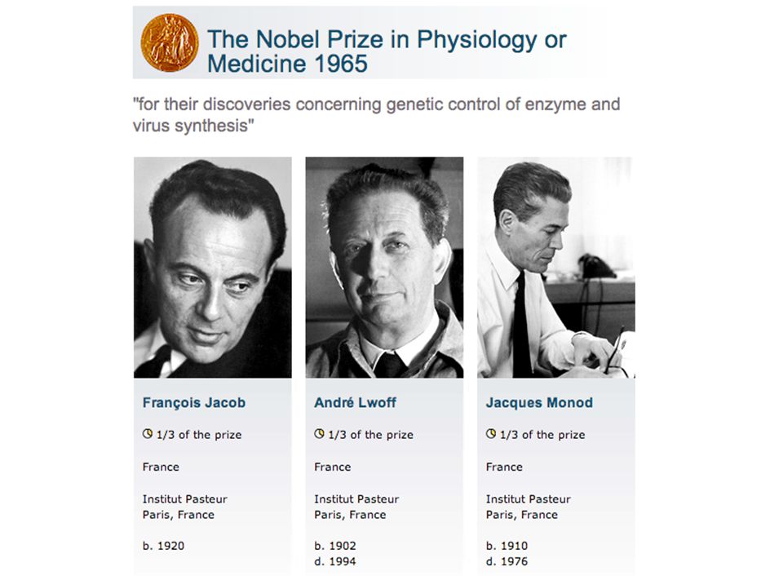The width and height of the screenshot is (770, 576).
Task: Click '1/3 of the prize' under Monod
Action: pyautogui.click(x=542, y=435)
